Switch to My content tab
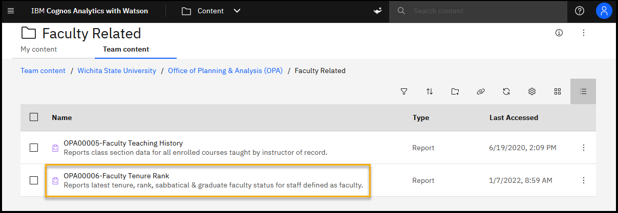 pyautogui.click(x=39, y=50)
